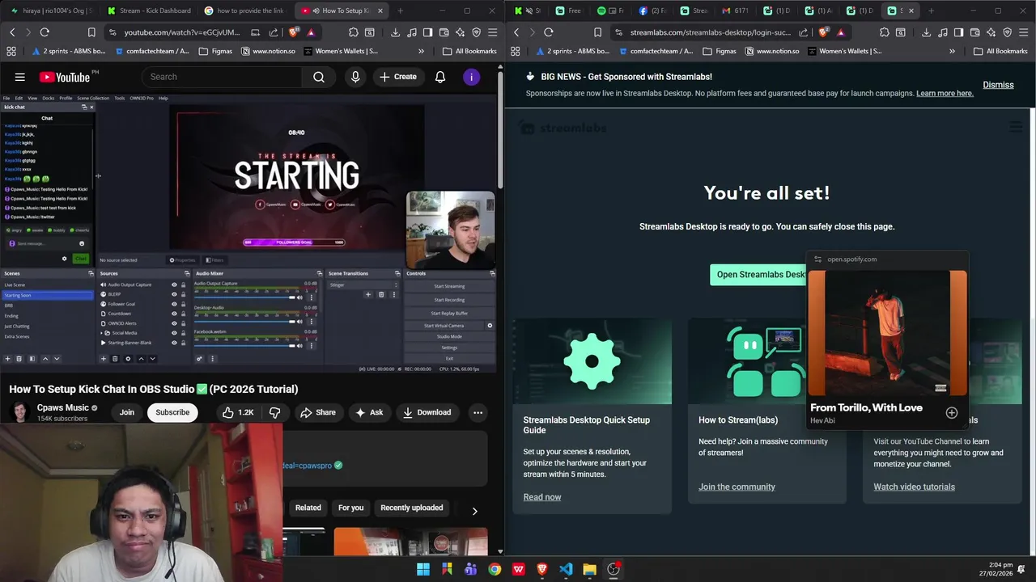The height and width of the screenshot is (582, 1036).
Task: Open Streamlabs site hamburger menu
Action: 1016,127
